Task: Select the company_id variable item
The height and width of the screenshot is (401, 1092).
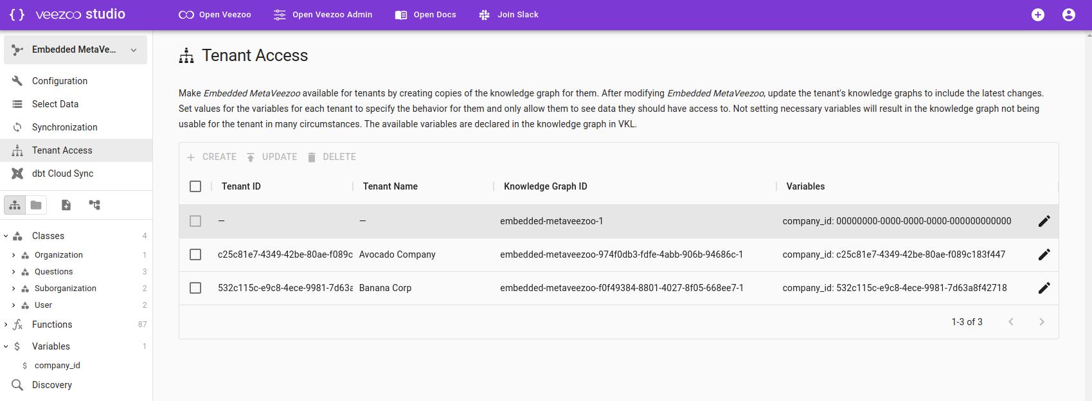Action: [57, 366]
